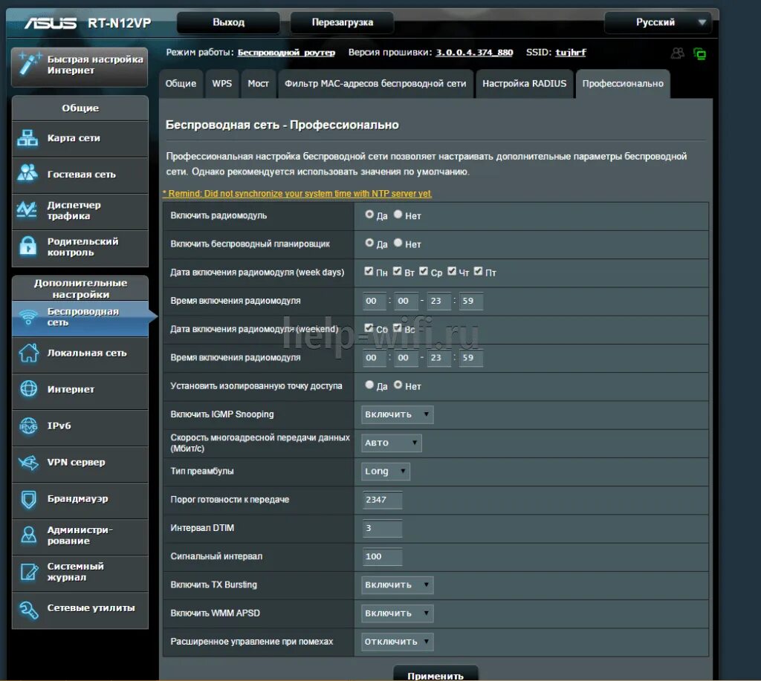Click the Интервал DTIM input field
The height and width of the screenshot is (681, 761).
(382, 528)
